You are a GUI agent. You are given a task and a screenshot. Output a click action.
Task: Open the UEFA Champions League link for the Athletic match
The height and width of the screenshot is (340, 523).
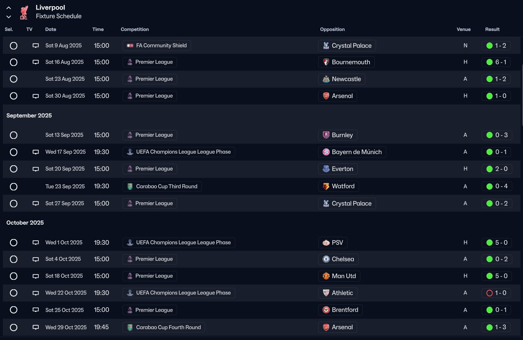pos(183,293)
